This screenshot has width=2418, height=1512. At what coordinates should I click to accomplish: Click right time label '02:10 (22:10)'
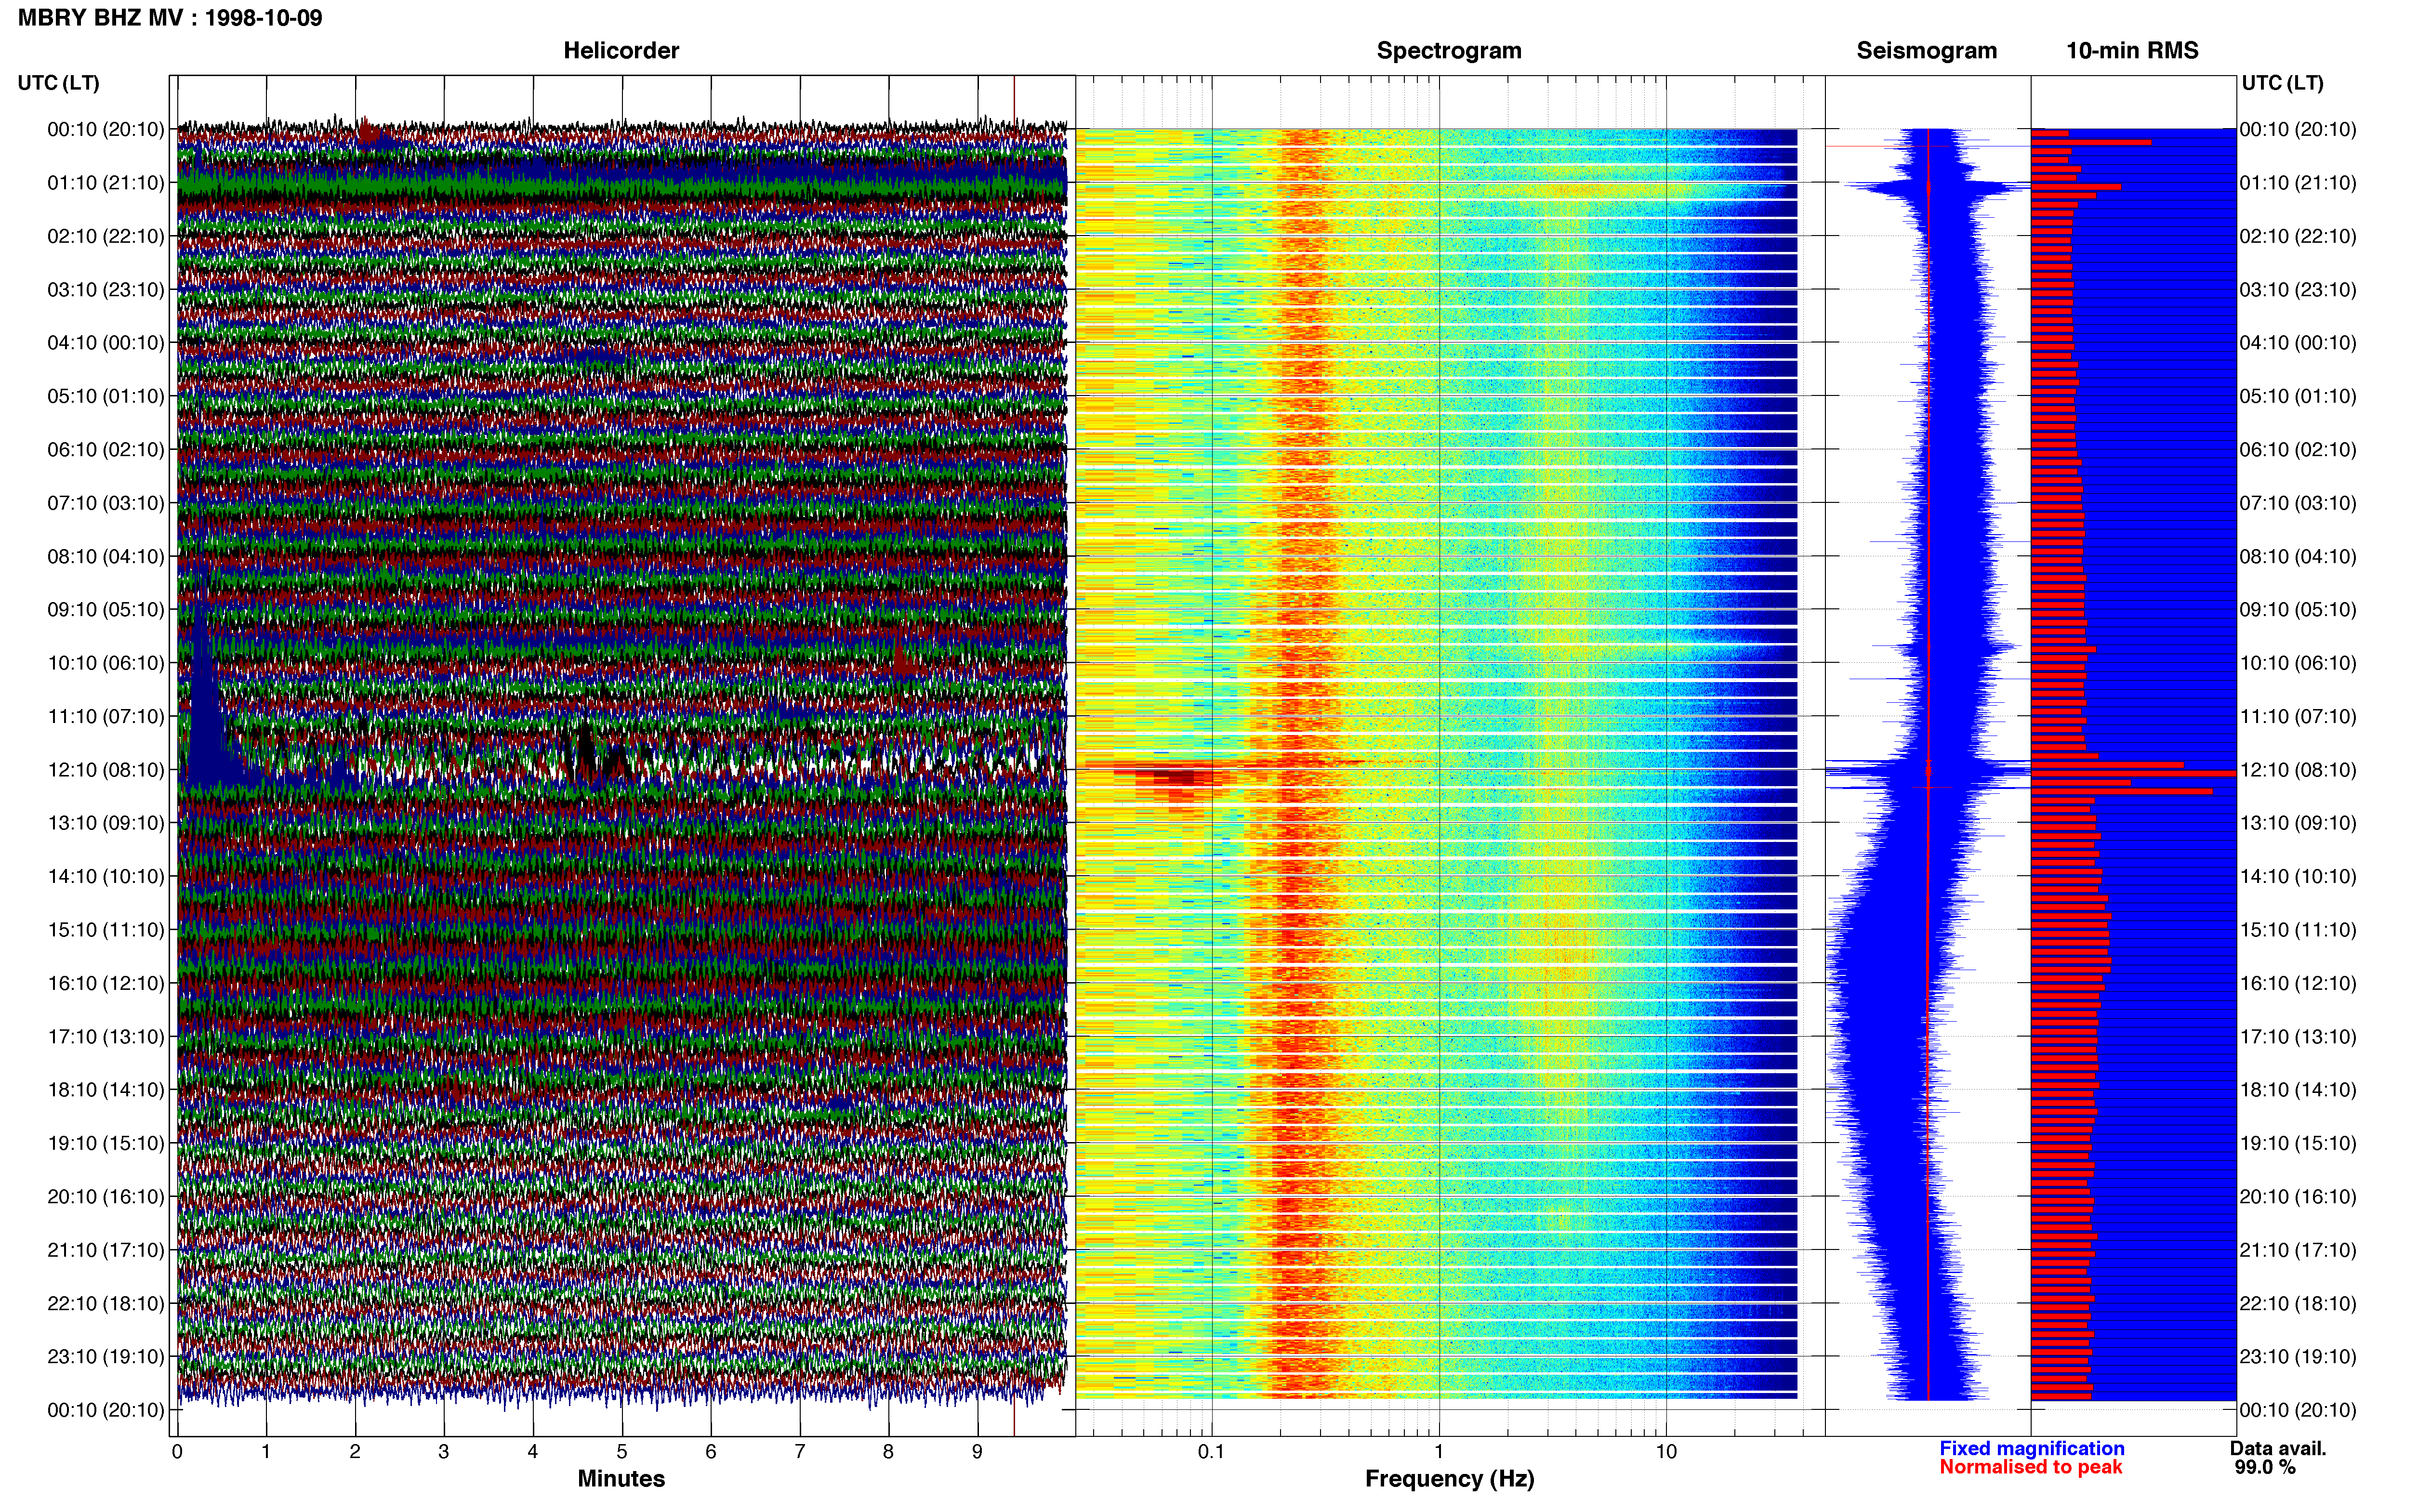click(2298, 236)
